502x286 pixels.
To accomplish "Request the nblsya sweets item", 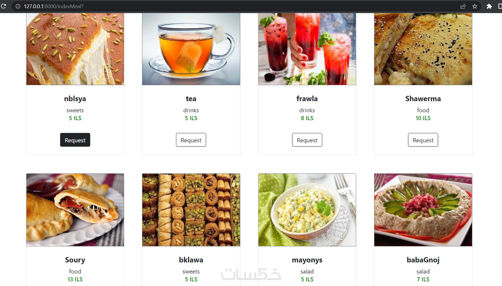I will (x=75, y=140).
